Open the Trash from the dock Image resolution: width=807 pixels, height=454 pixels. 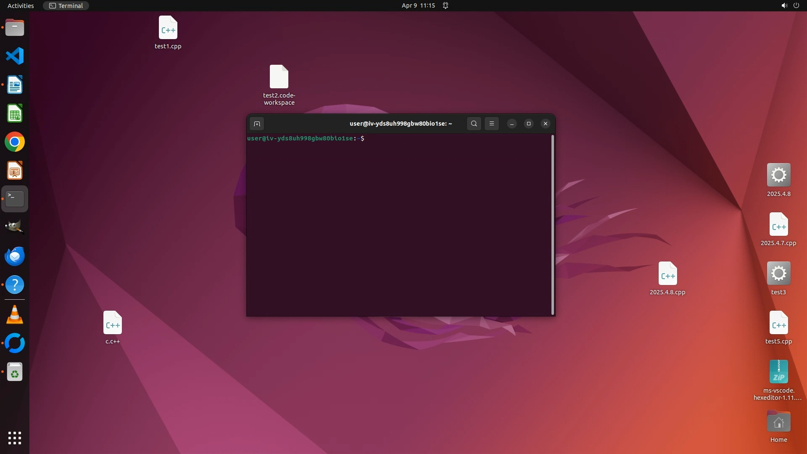click(15, 372)
